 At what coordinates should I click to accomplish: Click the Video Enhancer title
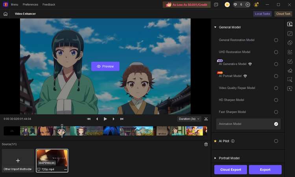[25, 14]
